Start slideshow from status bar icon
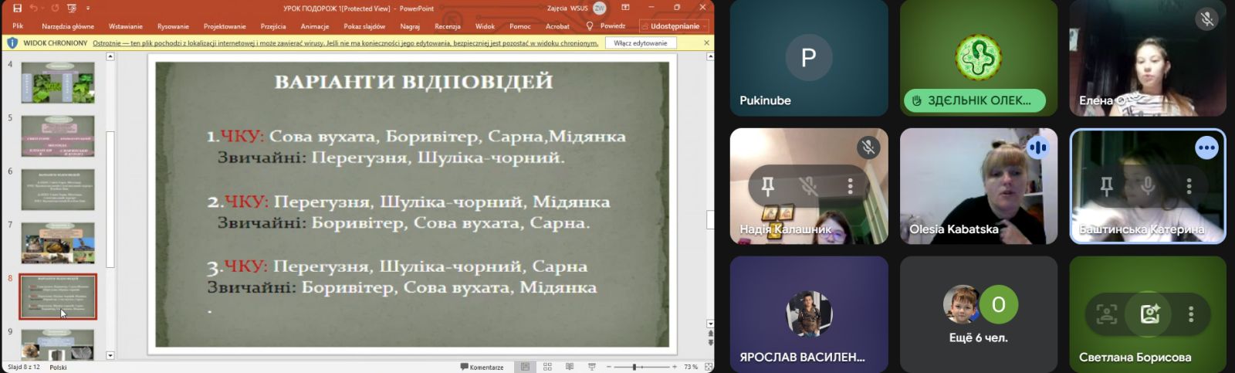Screen dimensions: 1235x373 pos(592,367)
